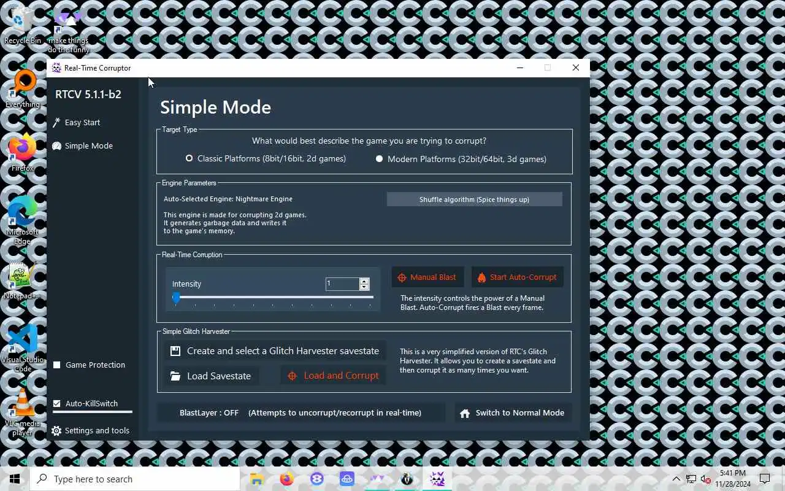
Task: Click the home icon on Switch to Normal Mode
Action: click(x=465, y=413)
